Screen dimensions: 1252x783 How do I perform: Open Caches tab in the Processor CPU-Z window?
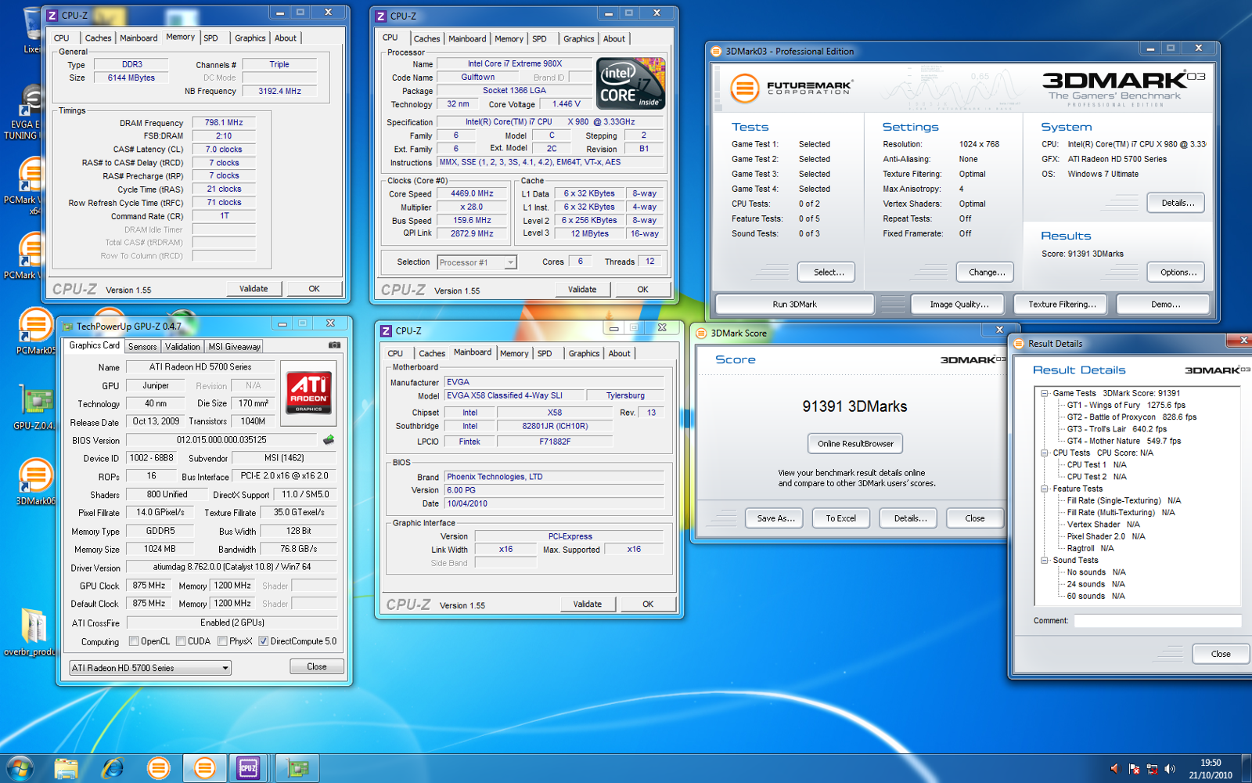pyautogui.click(x=426, y=38)
